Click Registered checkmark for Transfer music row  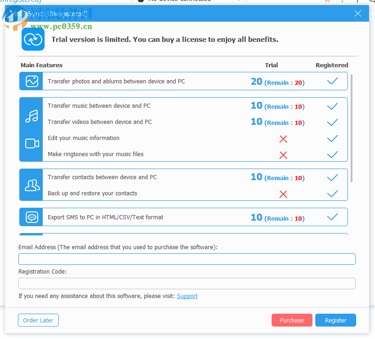click(332, 106)
